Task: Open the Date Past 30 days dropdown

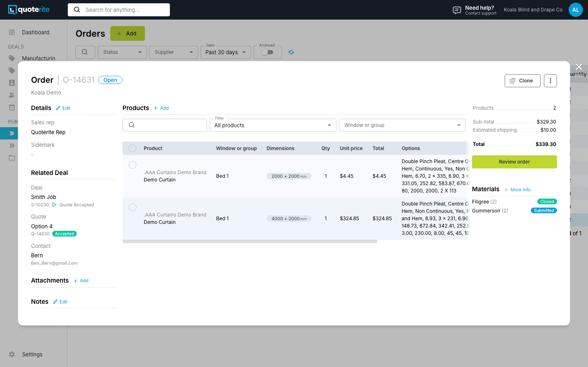Action: 226,52
